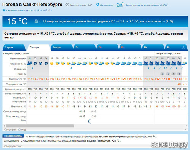This screenshot has width=190, height=150.
Task: Open the Пн forecast tab
Action: (153, 48)
